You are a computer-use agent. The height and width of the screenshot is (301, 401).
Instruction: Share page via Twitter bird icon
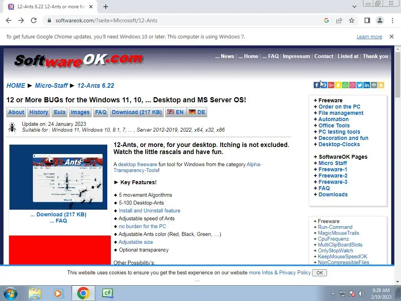359,85
